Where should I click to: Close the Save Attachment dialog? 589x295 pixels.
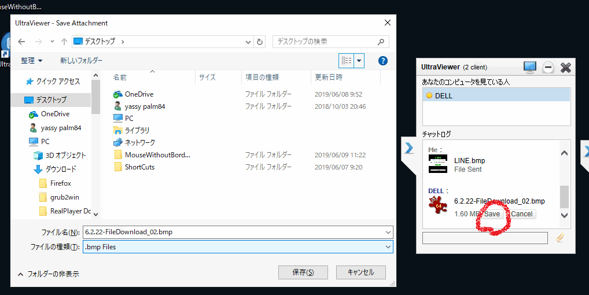[388, 23]
